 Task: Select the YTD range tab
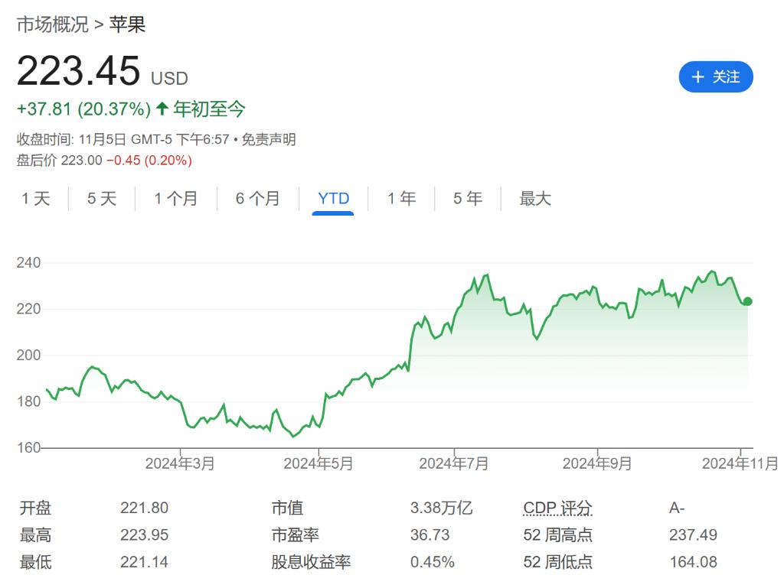pos(334,199)
